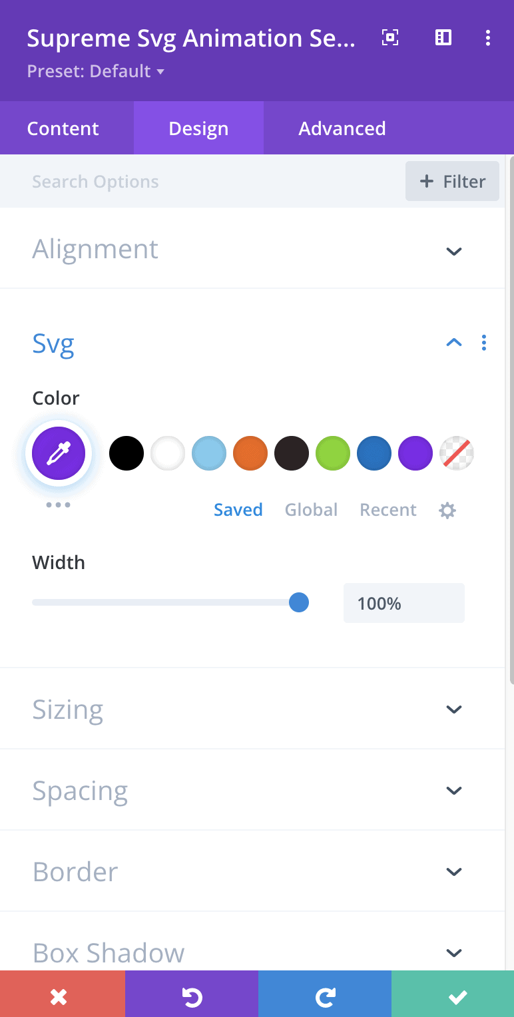
Task: Open the builder layout view icon
Action: 443,38
